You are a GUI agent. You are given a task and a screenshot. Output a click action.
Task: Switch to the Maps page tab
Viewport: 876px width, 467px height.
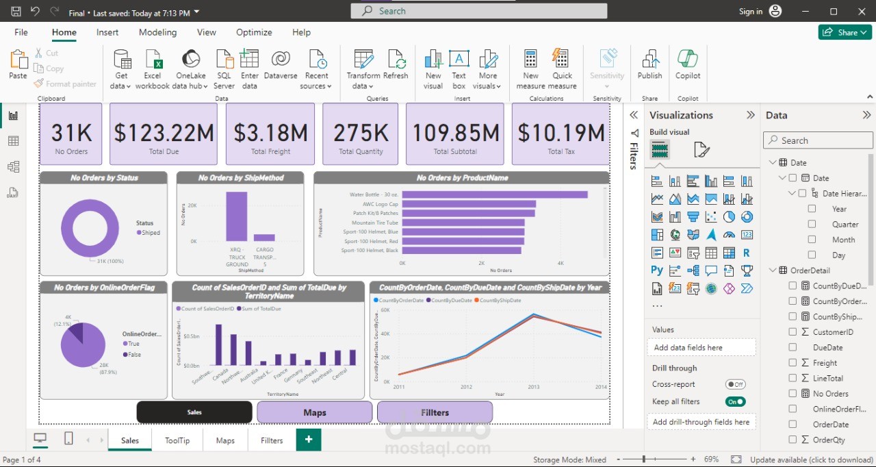[225, 440]
